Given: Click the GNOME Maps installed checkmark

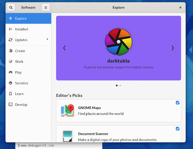Looking at the screenshot, I should [x=178, y=103].
